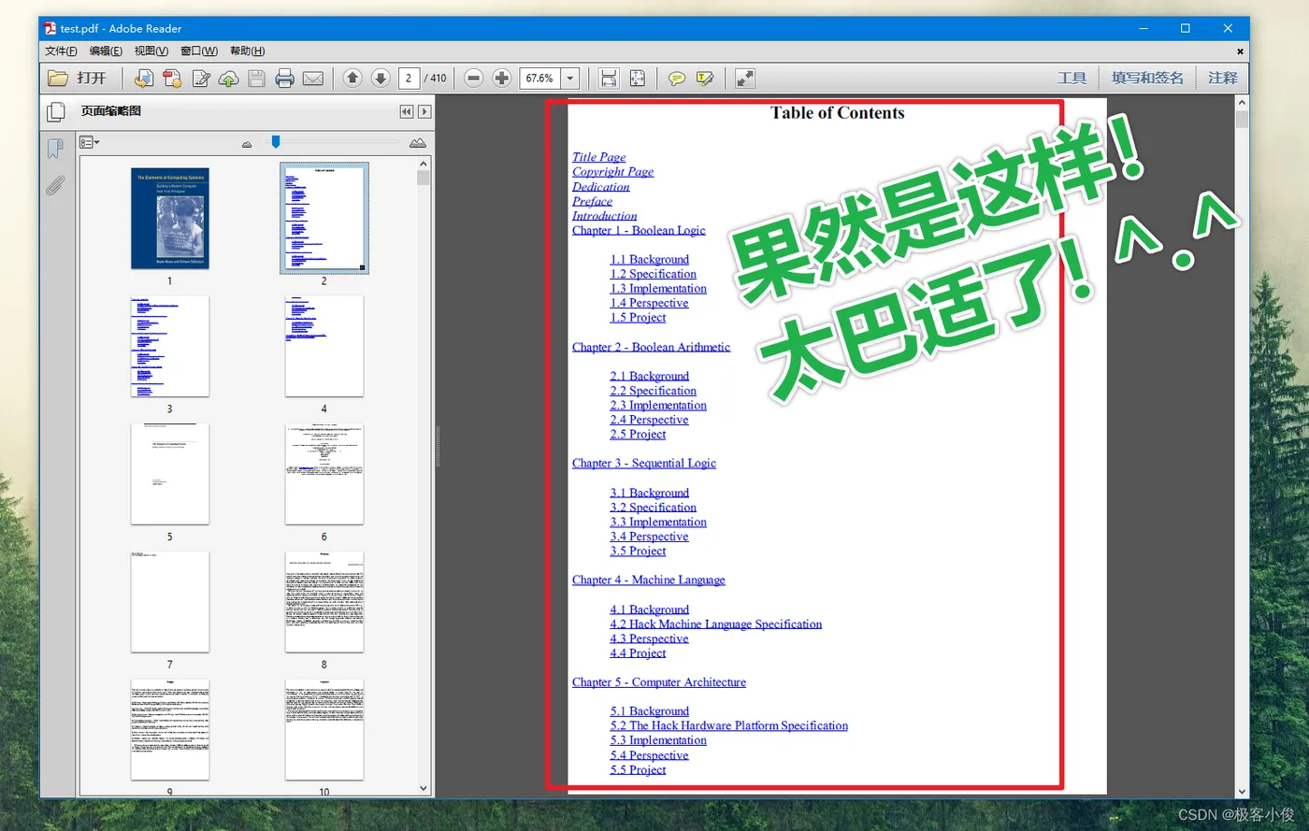
Task: Zoom in using the plus button
Action: [x=502, y=79]
